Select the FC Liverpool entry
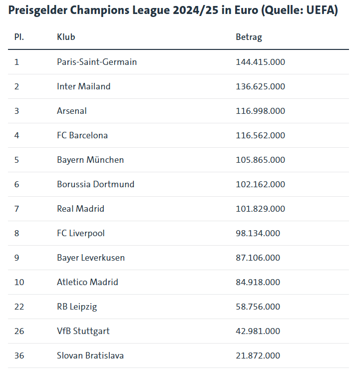 pos(81,233)
